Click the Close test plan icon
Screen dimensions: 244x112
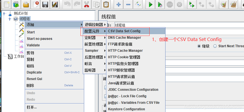(35, 5)
